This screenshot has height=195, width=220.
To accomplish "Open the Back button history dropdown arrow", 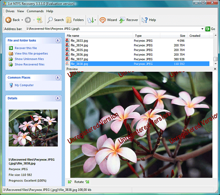I will pyautogui.click(x=22, y=20).
